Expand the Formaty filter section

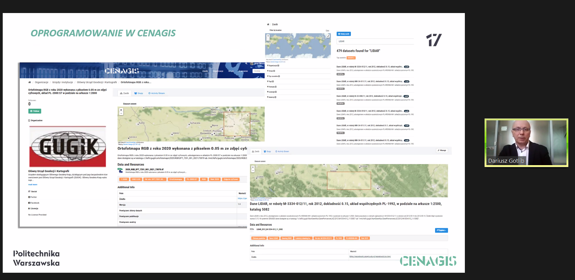272,87
